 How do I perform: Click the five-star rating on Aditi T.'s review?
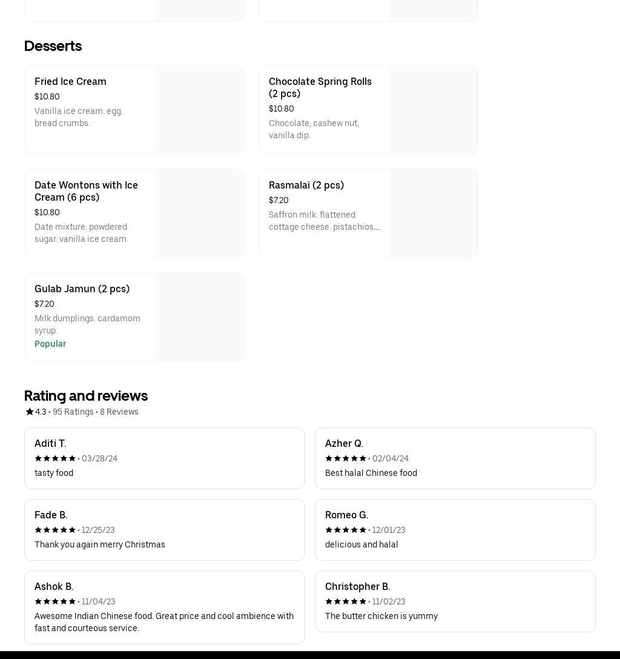pyautogui.click(x=55, y=458)
